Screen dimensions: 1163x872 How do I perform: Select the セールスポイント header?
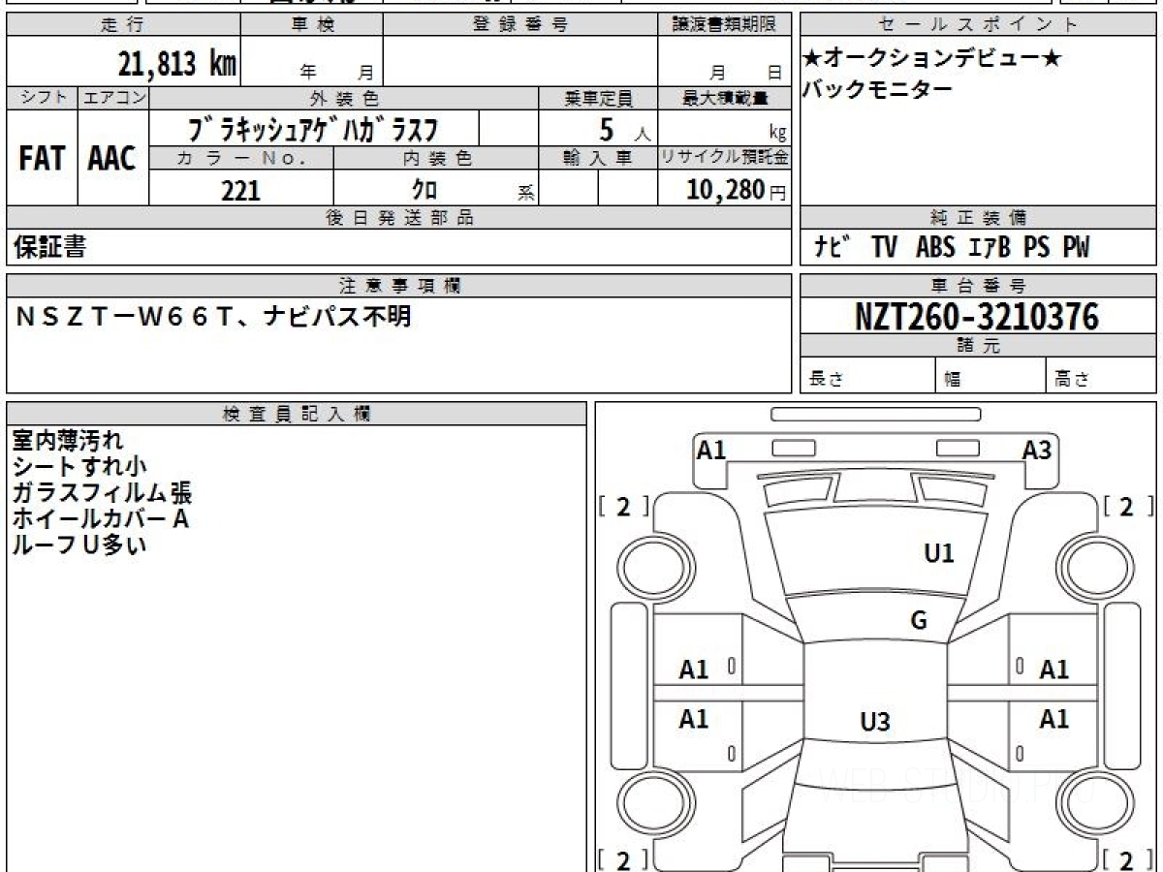coord(978,25)
